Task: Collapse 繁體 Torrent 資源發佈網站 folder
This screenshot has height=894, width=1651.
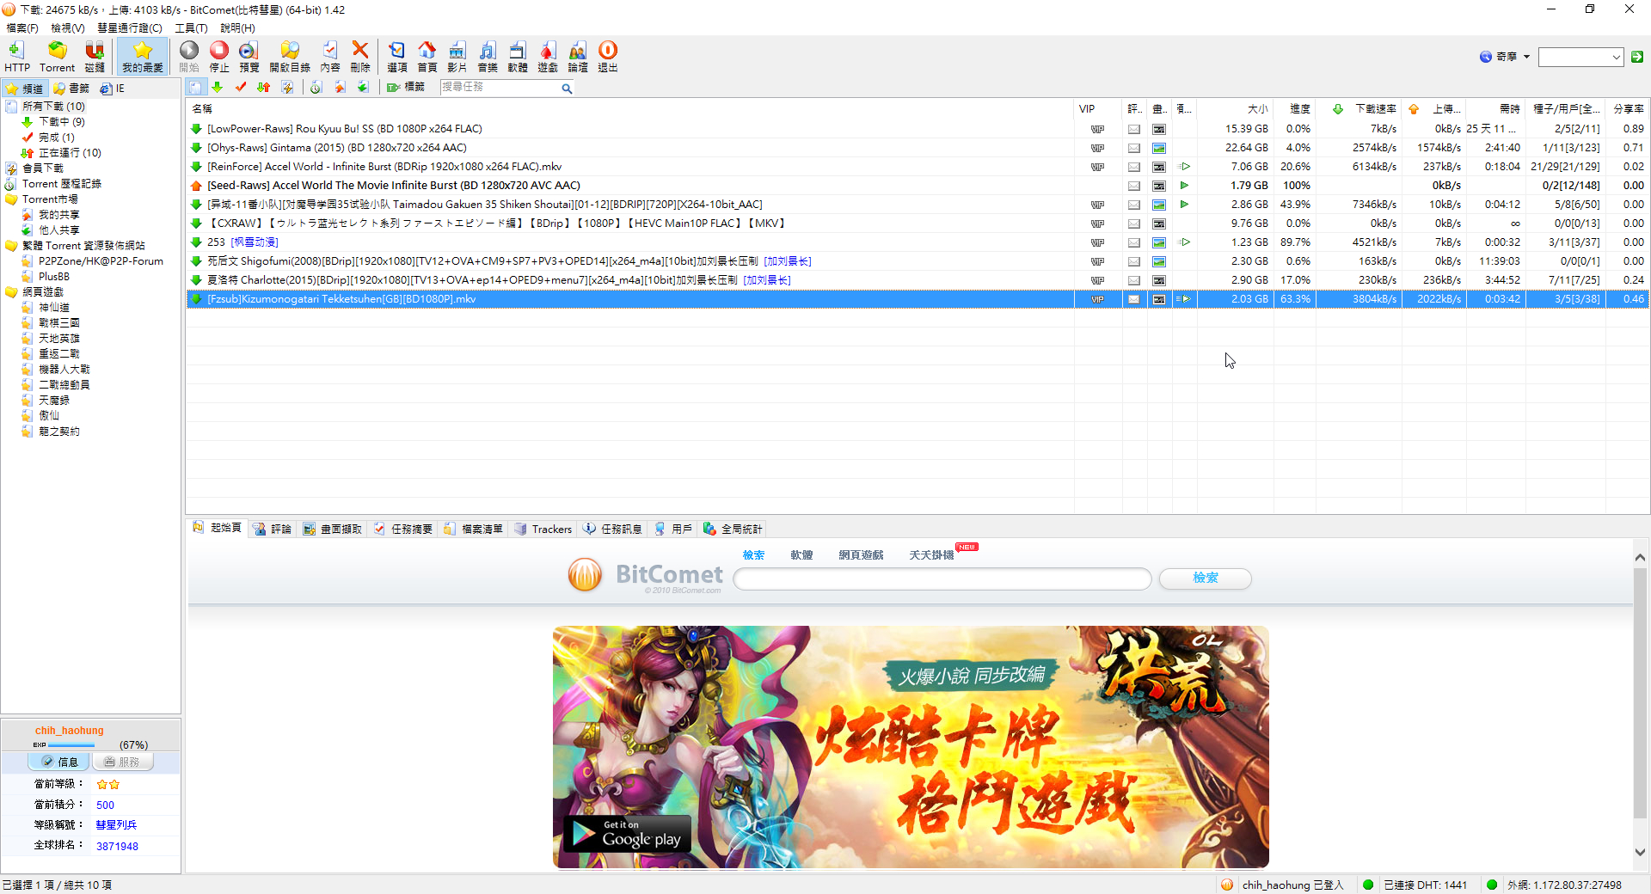Action: pyautogui.click(x=83, y=246)
